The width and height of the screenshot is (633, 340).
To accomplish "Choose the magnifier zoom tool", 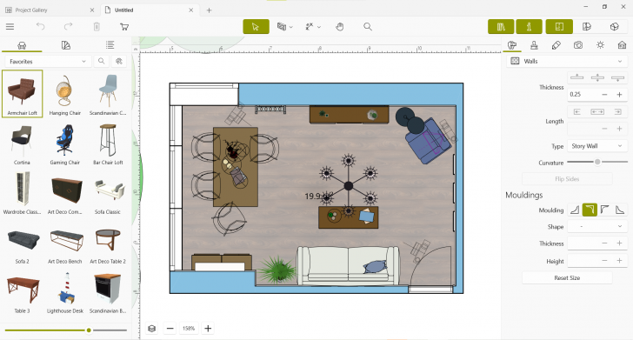I will [367, 27].
